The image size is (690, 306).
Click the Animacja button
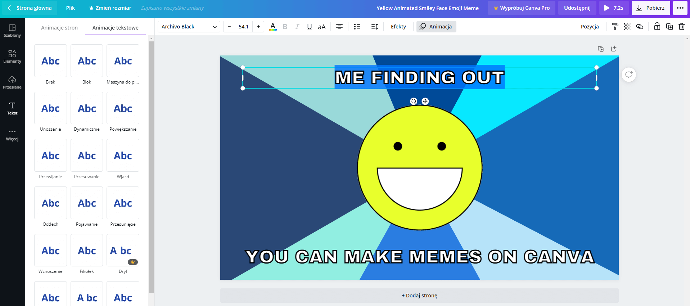click(x=436, y=27)
